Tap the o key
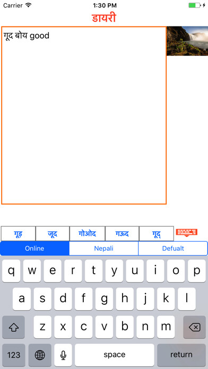 (x=176, y=271)
